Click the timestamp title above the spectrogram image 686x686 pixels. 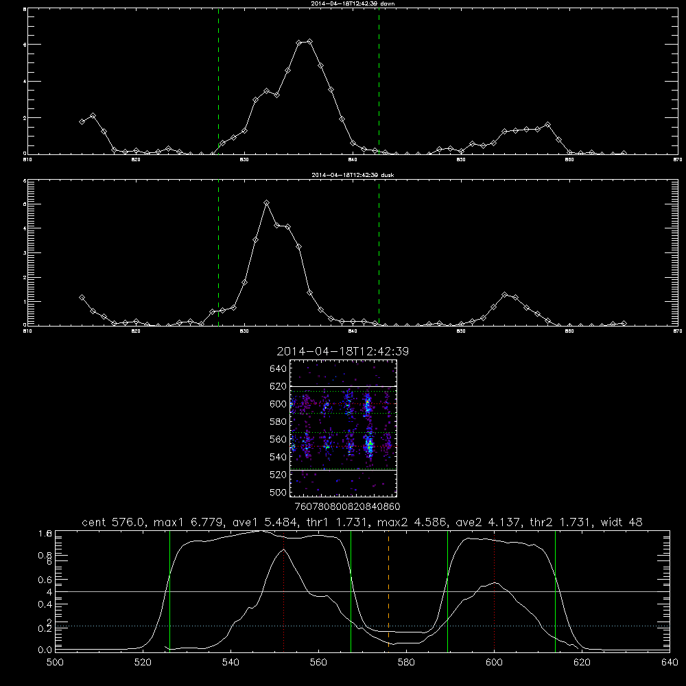[x=342, y=351]
